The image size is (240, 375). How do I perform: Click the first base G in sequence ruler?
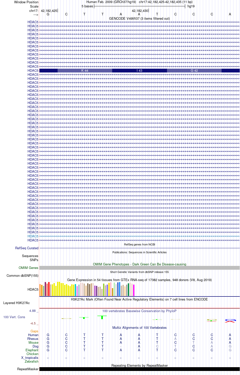point(48,14)
